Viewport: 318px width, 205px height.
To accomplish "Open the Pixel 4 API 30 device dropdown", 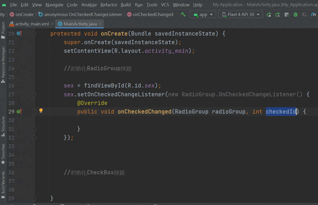I will coord(240,15).
